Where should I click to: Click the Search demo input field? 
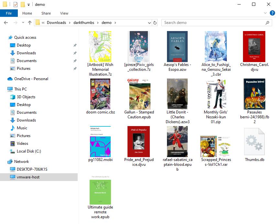point(213,23)
